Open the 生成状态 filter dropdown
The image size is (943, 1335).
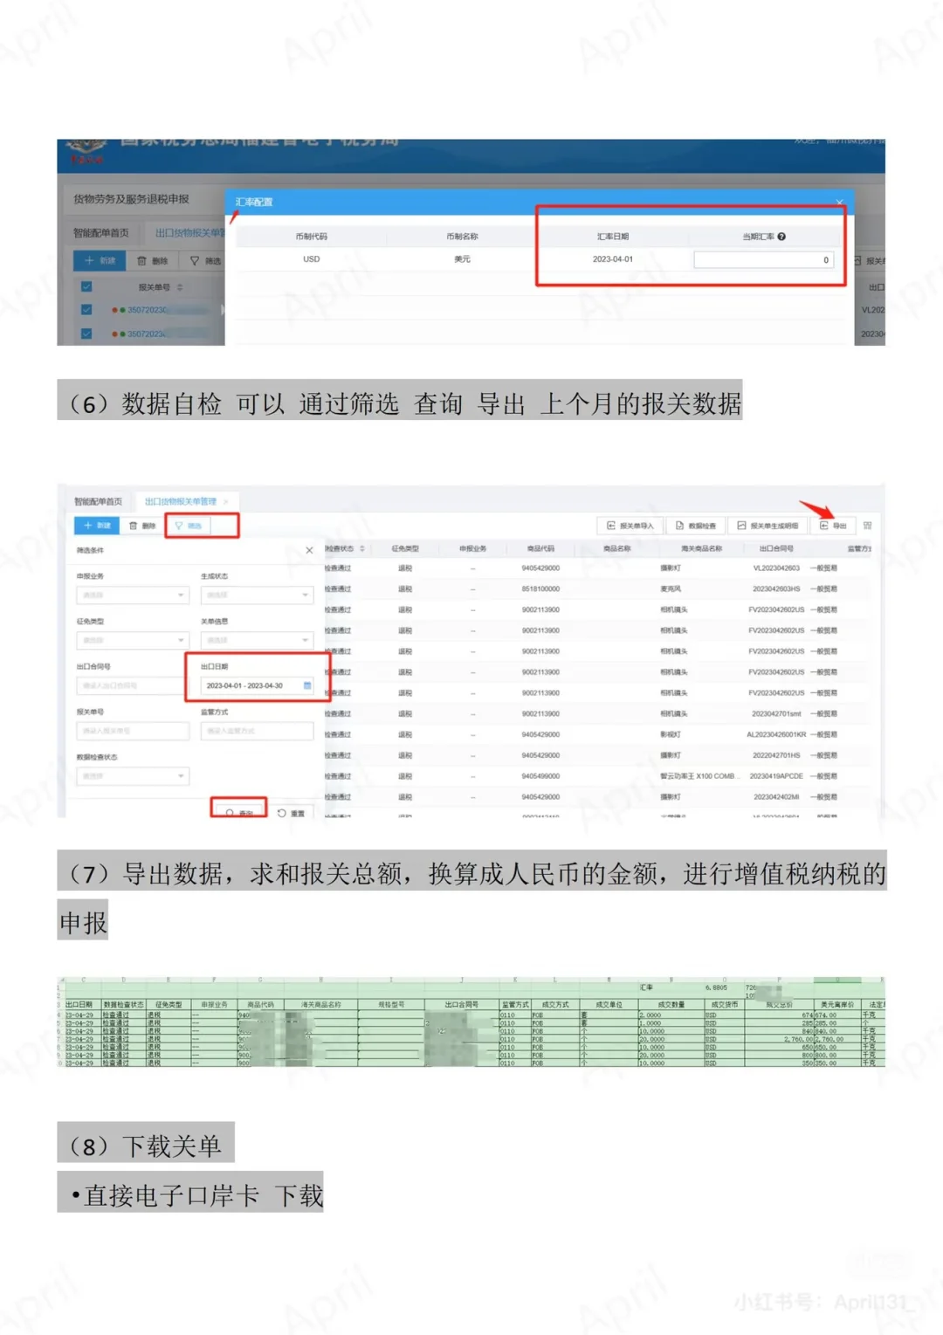click(x=257, y=595)
